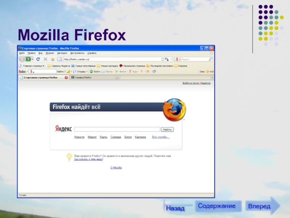Open the Карты link
Screen dimensions: 290x218
coord(103,137)
